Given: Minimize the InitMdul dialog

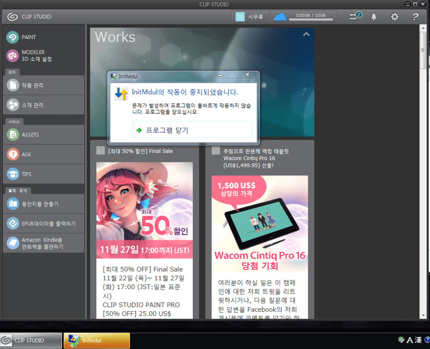Looking at the screenshot, I should [x=220, y=75].
